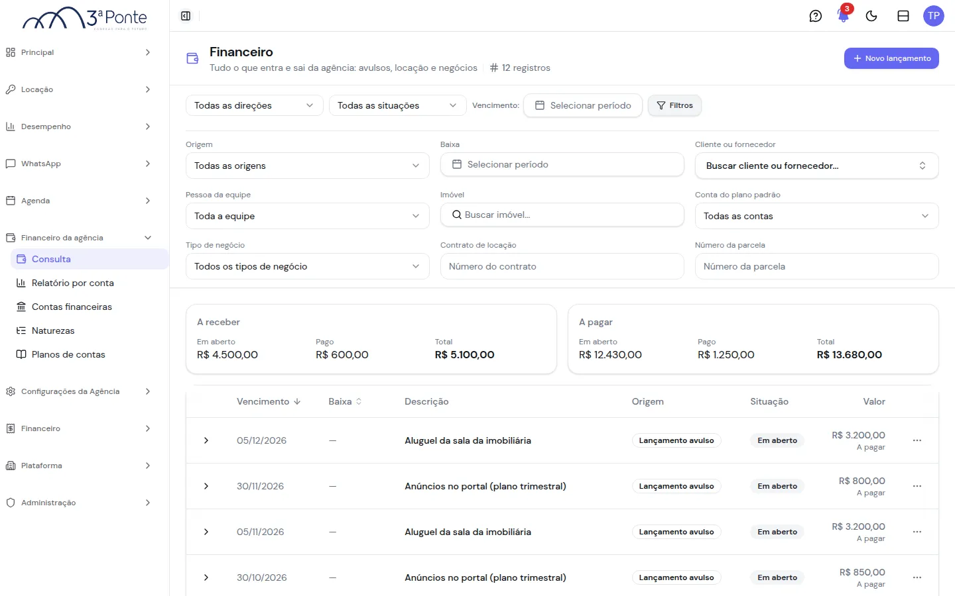This screenshot has width=955, height=596.
Task: Sort by Vencimento column header
Action: coord(269,401)
